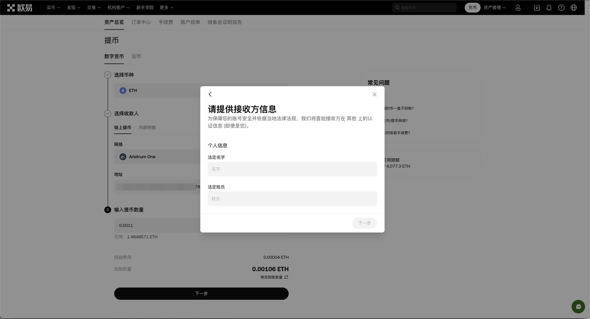This screenshot has width=590, height=319.
Task: Close the recipient info dialog
Action: pos(374,94)
